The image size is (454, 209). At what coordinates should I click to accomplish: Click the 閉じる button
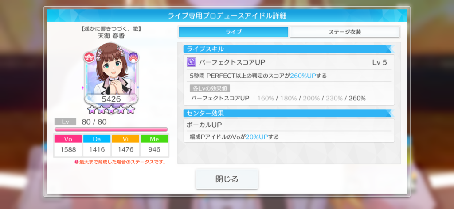227,179
